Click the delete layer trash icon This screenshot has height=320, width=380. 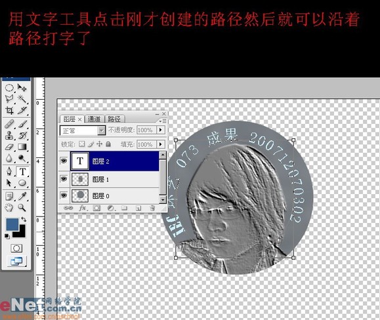[152, 208]
